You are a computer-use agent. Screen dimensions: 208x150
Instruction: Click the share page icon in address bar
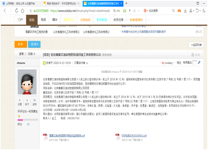point(134,11)
